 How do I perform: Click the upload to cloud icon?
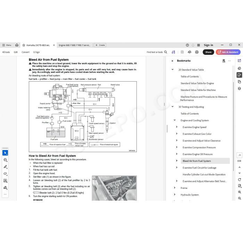click(190, 52)
